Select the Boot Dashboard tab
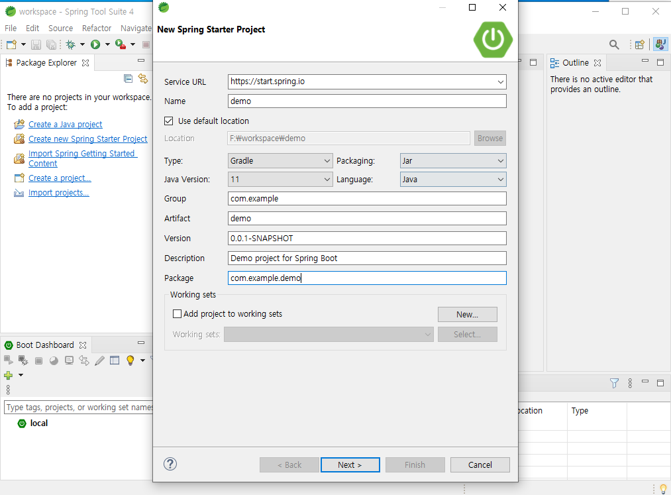This screenshot has height=495, width=671. click(45, 345)
